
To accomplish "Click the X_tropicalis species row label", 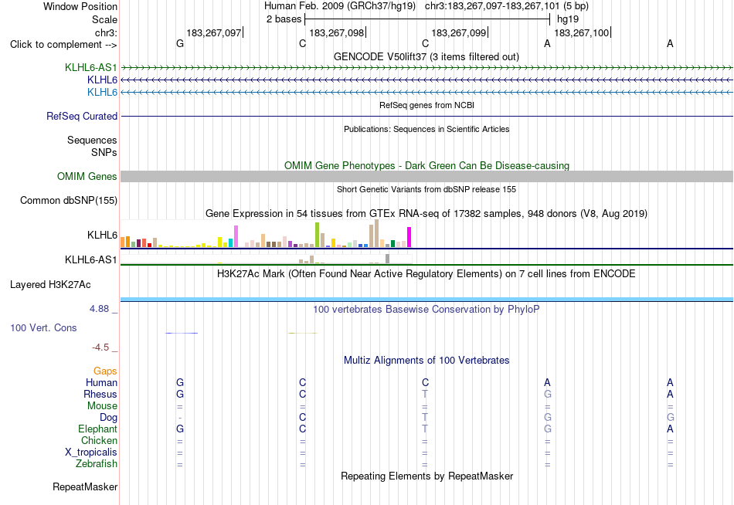I will pyautogui.click(x=91, y=452).
